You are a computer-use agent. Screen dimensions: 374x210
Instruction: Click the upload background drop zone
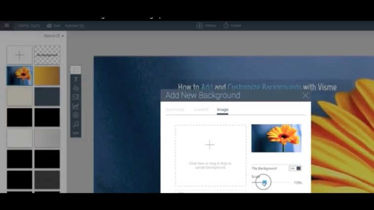pyautogui.click(x=210, y=155)
